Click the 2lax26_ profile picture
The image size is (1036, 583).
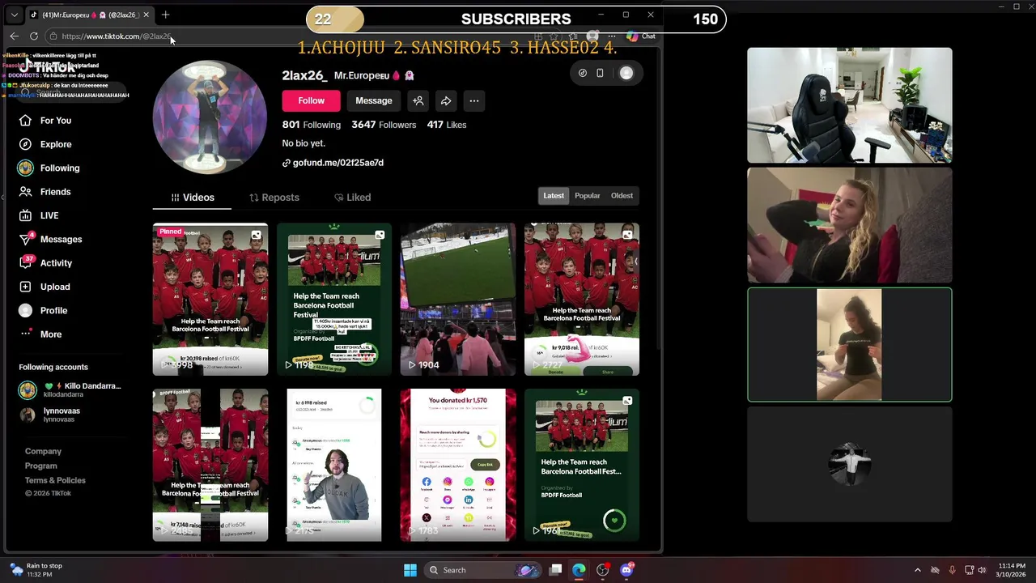(x=210, y=117)
